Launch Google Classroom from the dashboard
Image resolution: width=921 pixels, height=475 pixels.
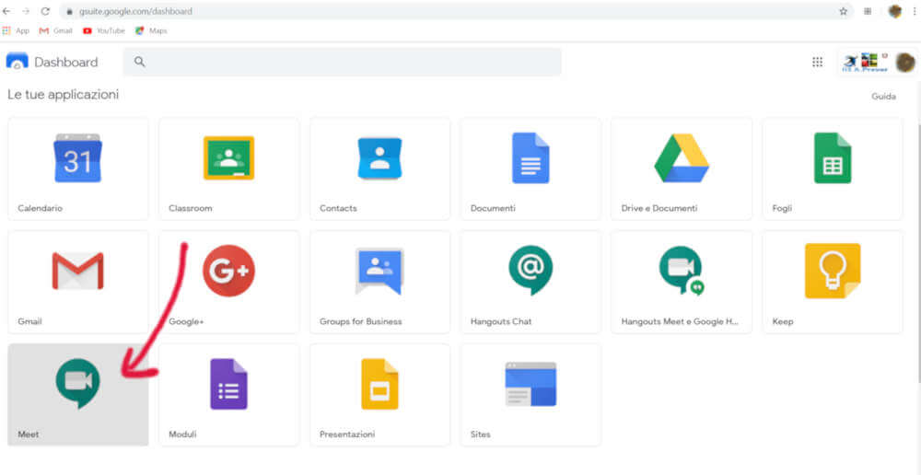(228, 159)
